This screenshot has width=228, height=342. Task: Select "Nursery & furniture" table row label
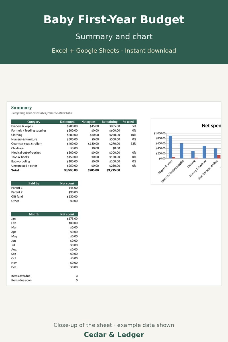point(24,139)
